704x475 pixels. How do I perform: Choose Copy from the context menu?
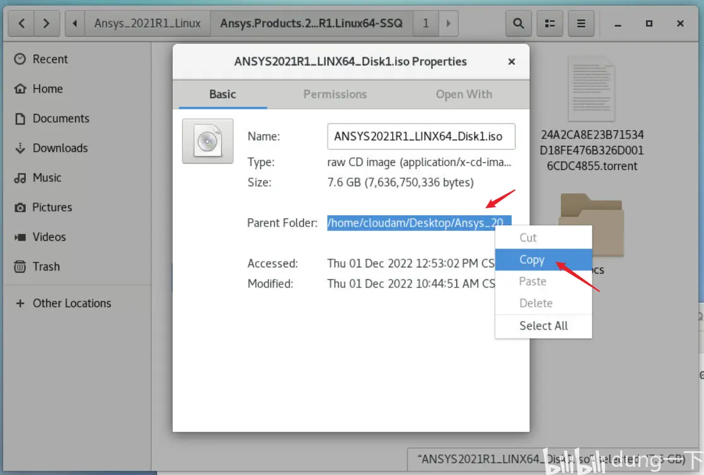click(543, 259)
